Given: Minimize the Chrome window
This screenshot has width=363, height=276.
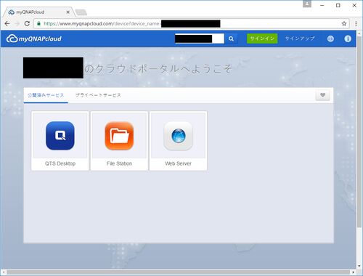Looking at the screenshot, I should [322, 5].
